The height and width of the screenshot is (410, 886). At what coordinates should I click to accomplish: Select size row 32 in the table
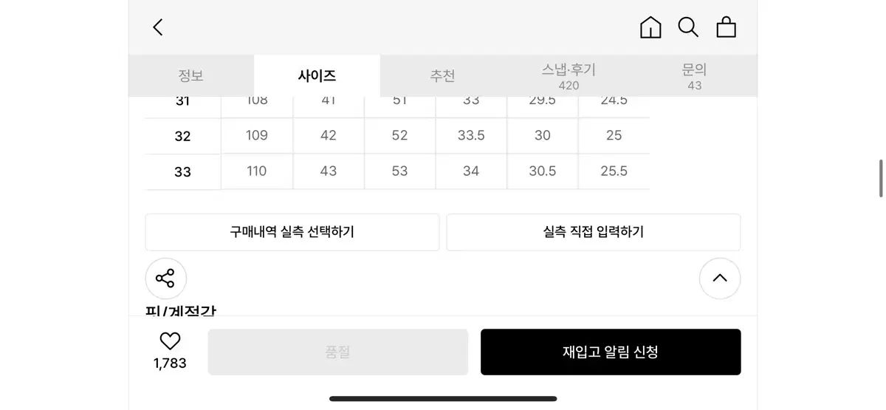pos(397,136)
